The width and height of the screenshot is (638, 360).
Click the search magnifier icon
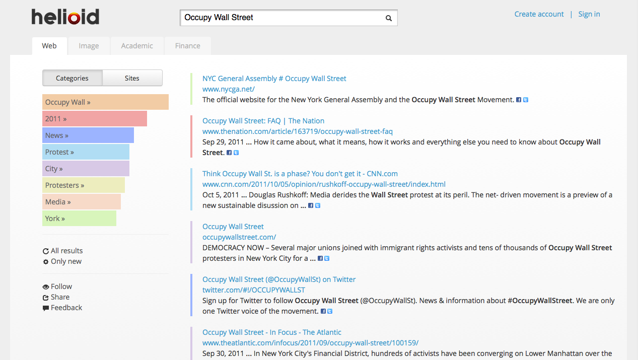389,18
